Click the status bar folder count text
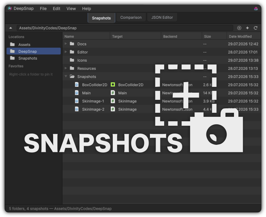Image resolution: width=266 pixels, height=217 pixels. pos(60,208)
